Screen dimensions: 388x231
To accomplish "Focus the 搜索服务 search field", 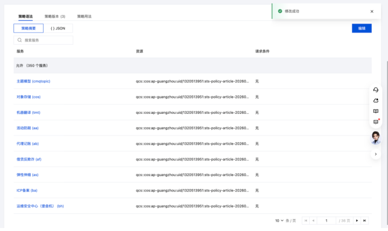I will pyautogui.click(x=43, y=40).
